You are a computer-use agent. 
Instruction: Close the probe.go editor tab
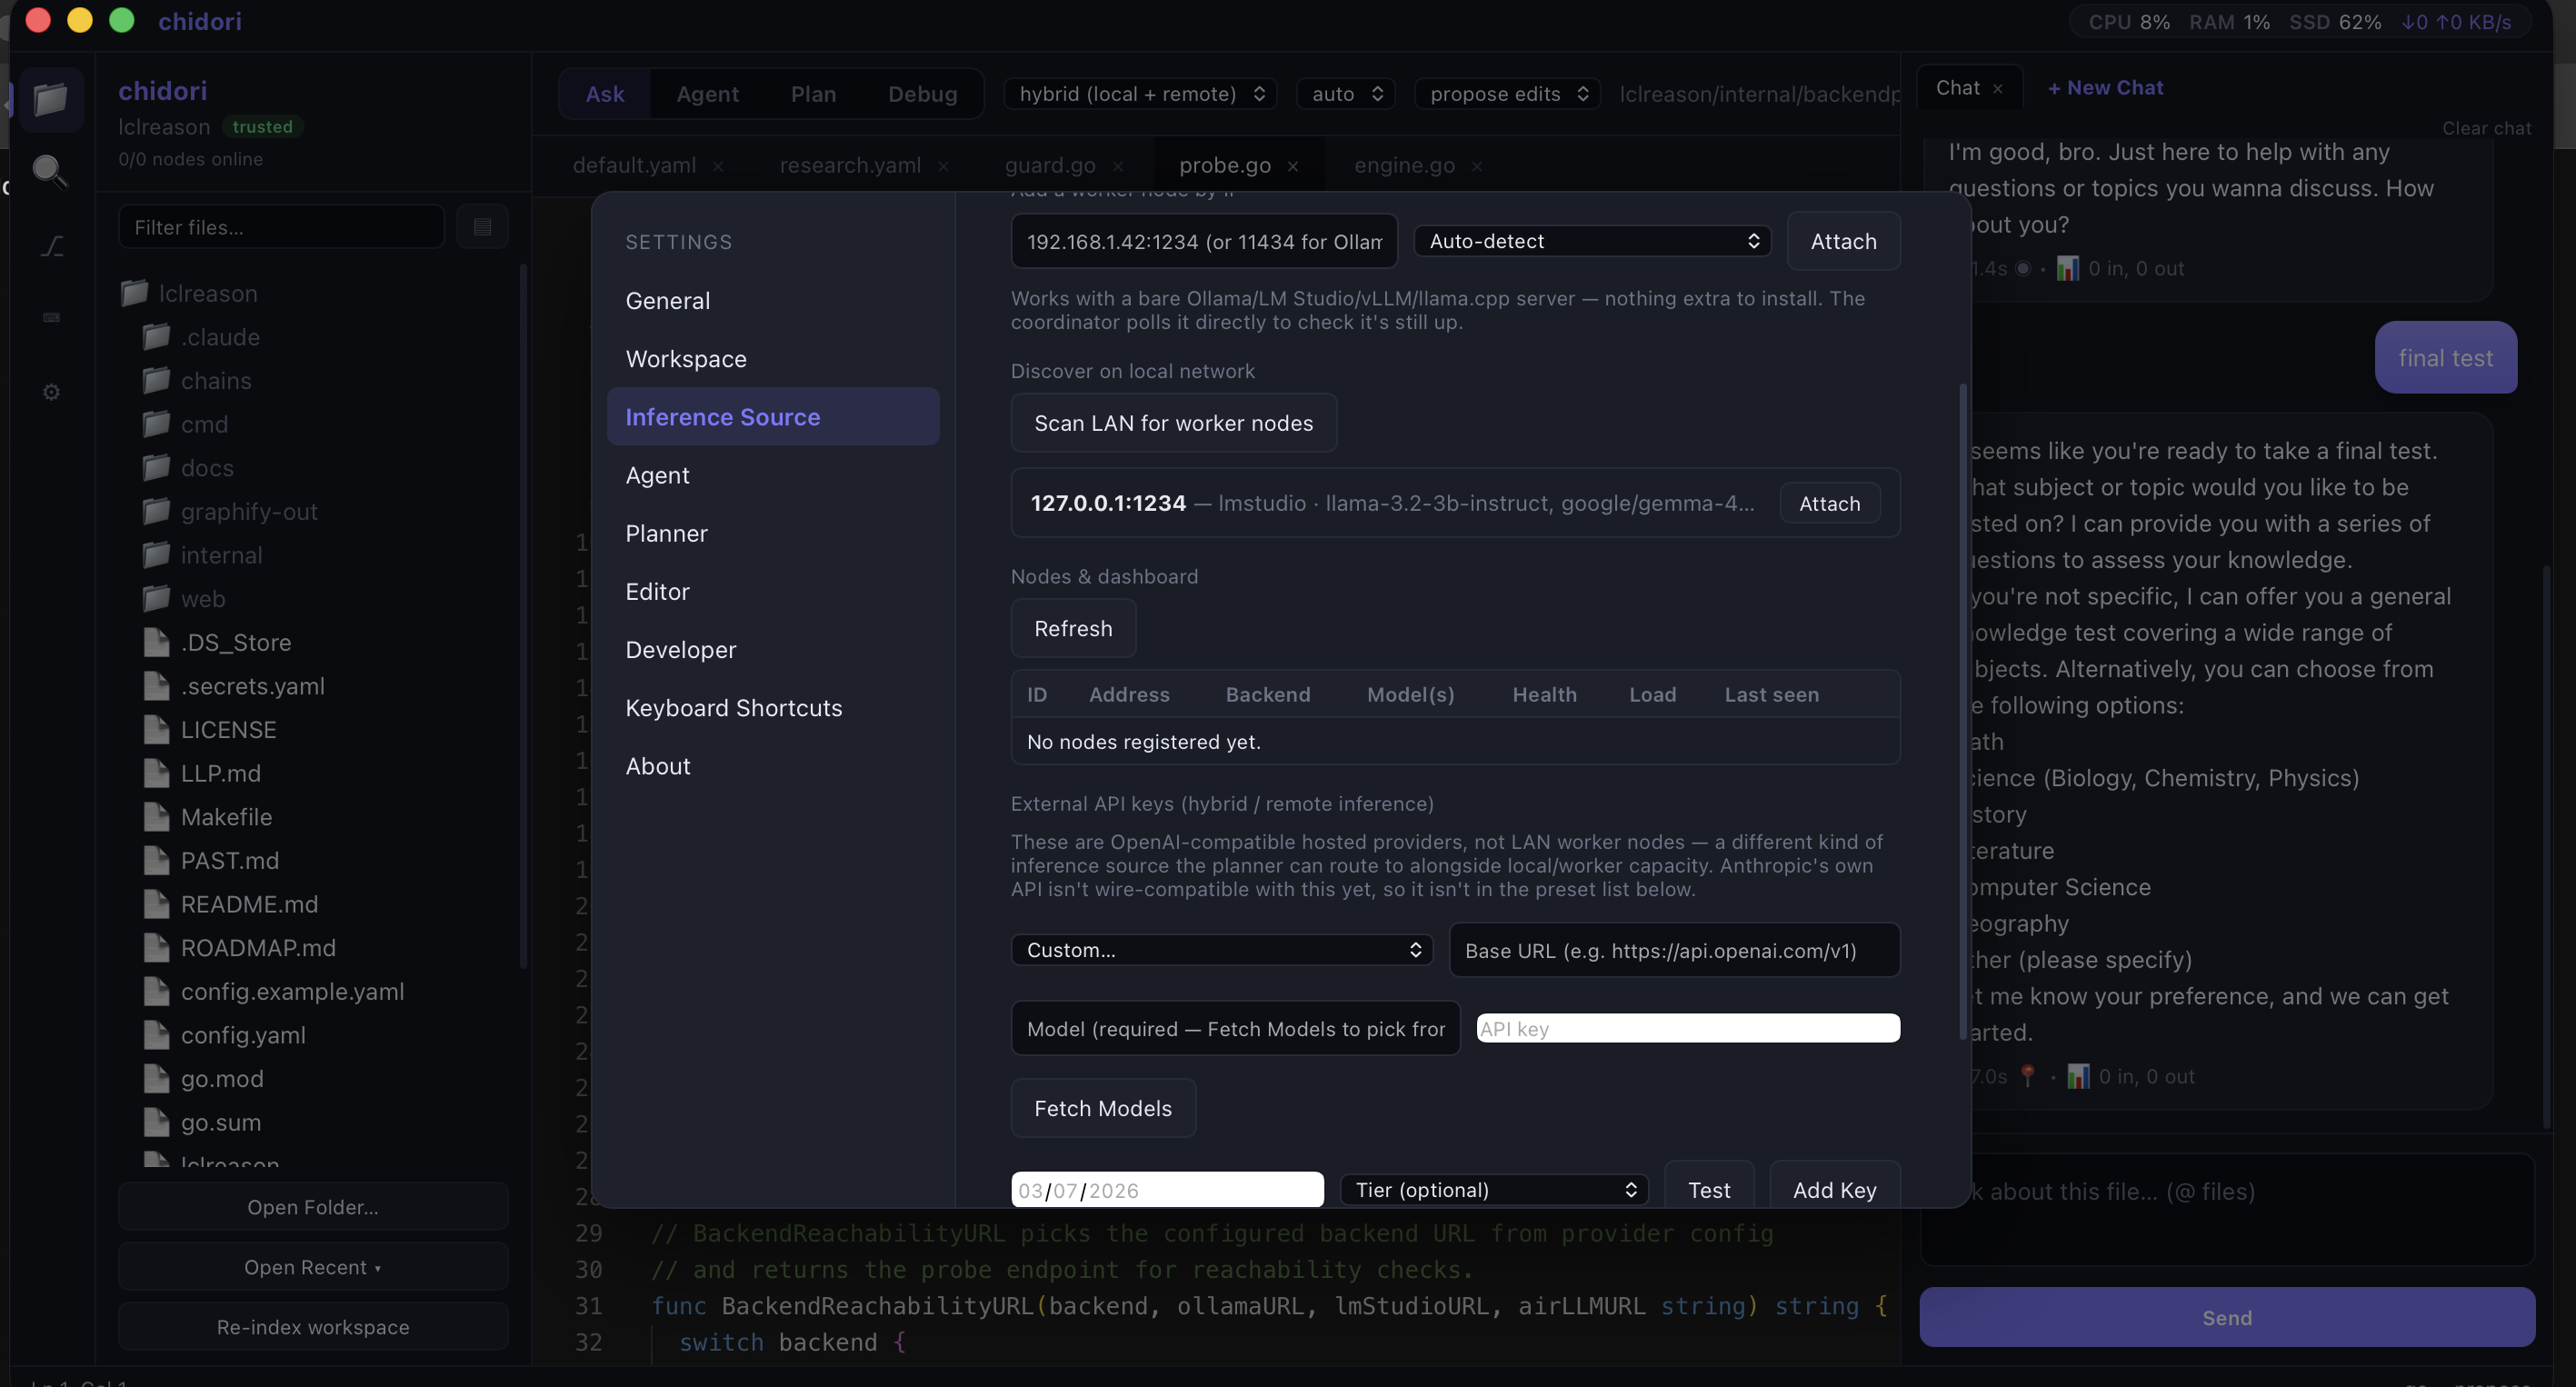(1293, 166)
